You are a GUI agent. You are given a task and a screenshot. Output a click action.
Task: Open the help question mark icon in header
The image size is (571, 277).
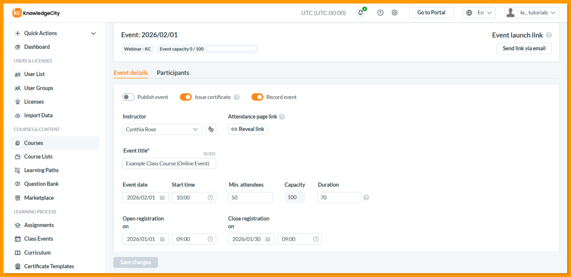(380, 13)
